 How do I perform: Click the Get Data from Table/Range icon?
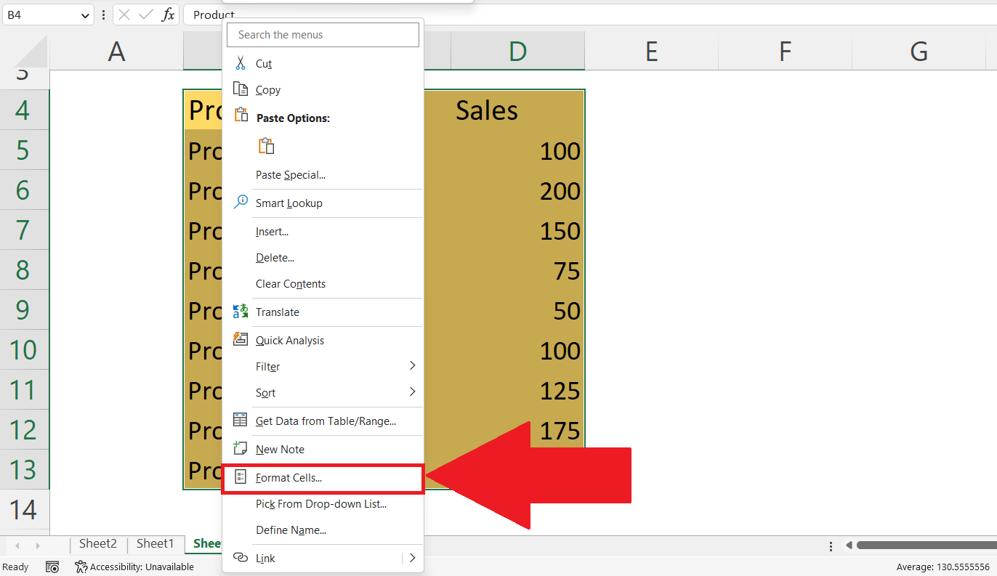pyautogui.click(x=241, y=421)
